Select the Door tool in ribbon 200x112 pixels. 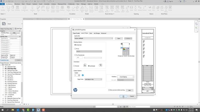pyautogui.click(x=13, y=8)
